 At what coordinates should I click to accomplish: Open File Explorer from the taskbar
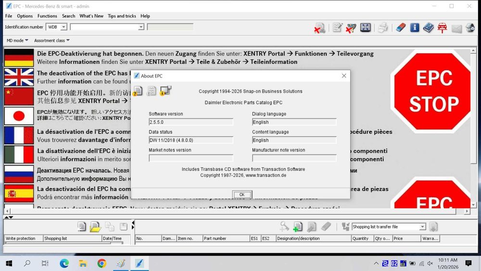click(83, 263)
